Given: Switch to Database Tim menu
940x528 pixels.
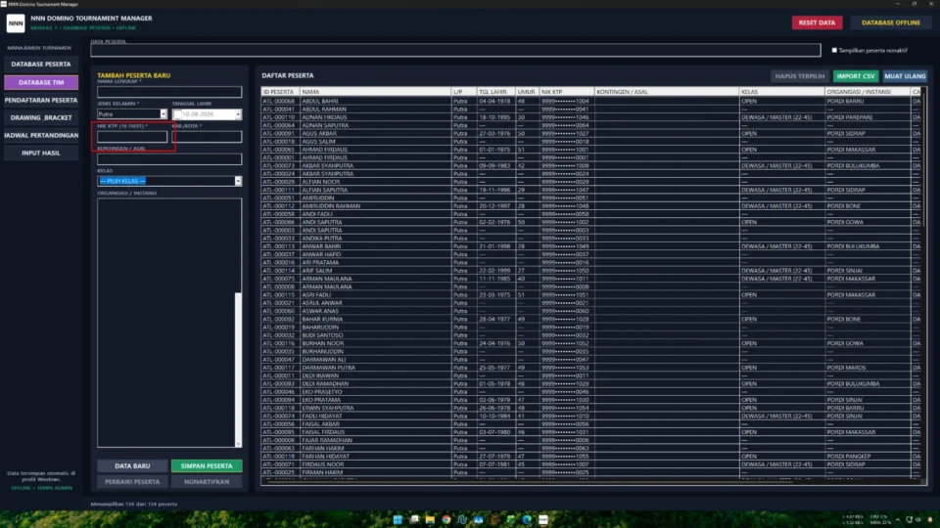Looking at the screenshot, I should (x=41, y=82).
